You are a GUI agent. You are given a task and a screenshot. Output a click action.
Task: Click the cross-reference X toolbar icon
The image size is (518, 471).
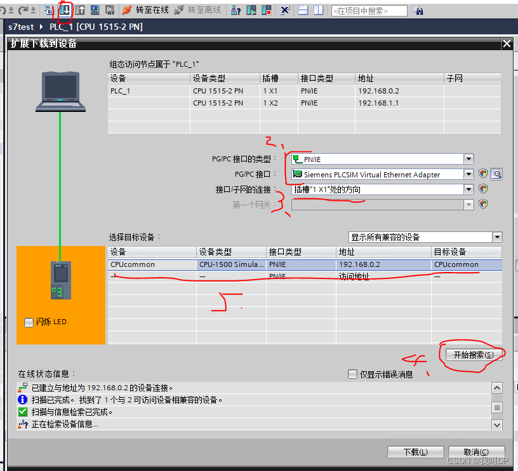284,10
